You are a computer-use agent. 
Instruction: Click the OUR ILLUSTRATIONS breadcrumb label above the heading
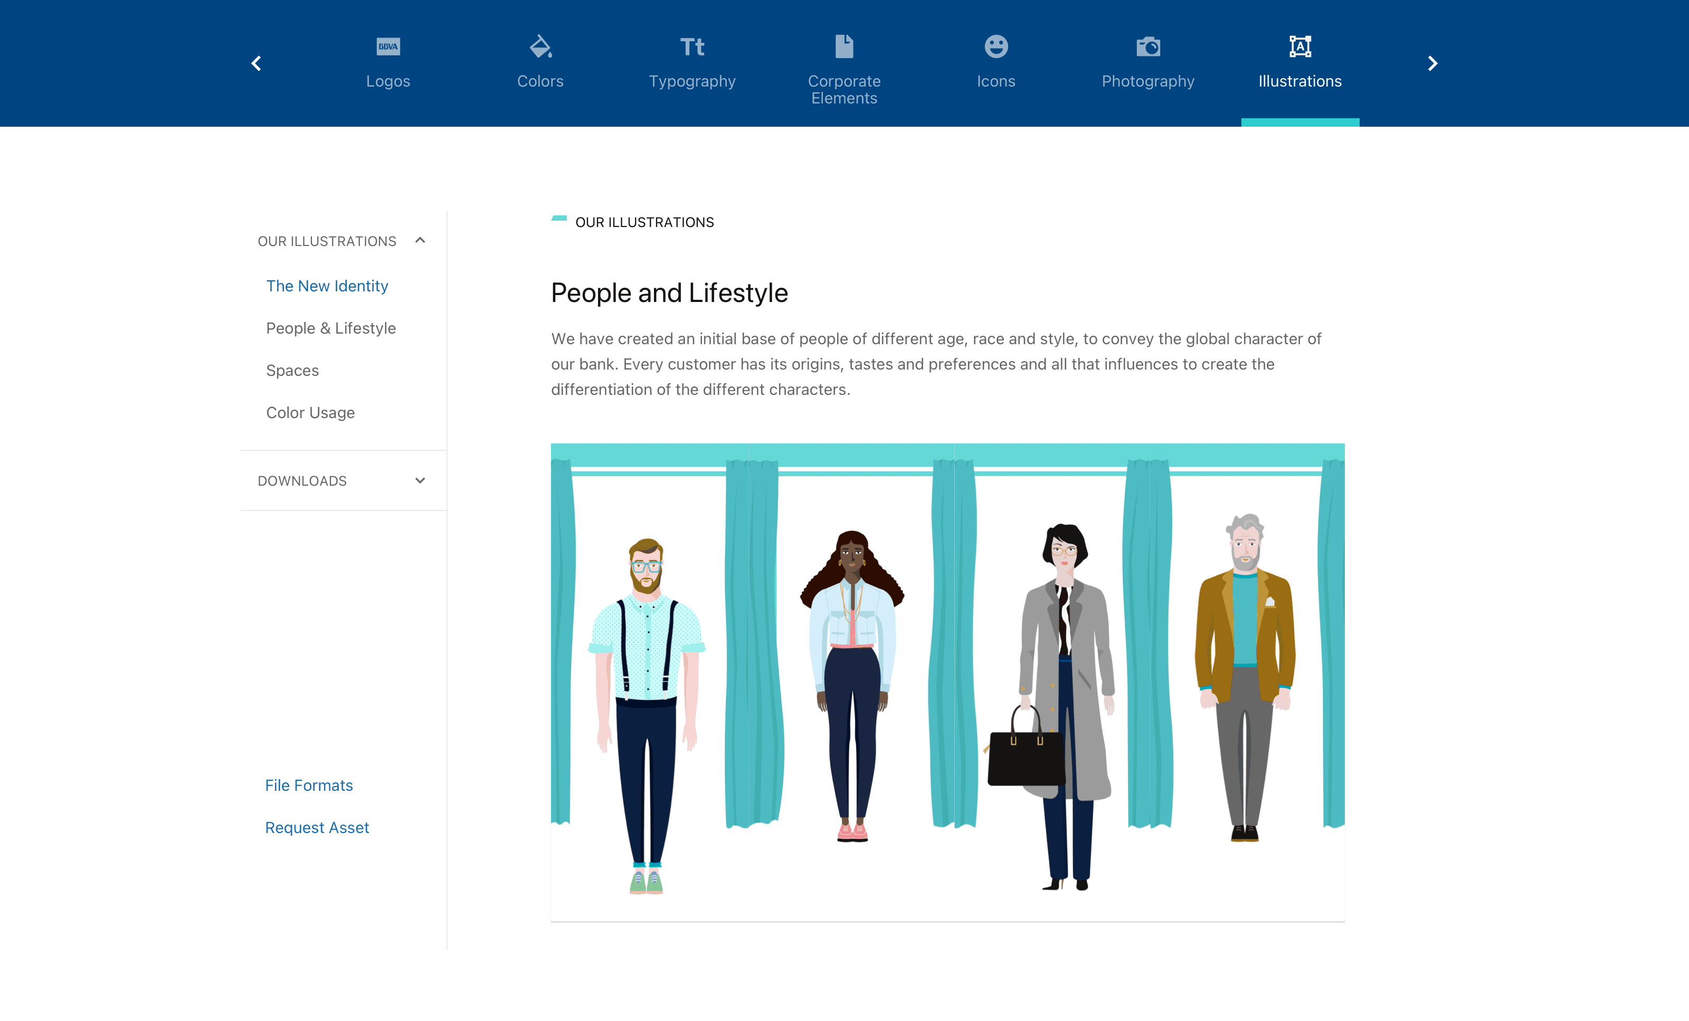(644, 222)
